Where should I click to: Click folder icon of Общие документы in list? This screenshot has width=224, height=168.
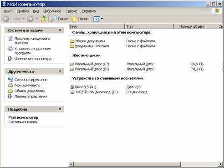pos(72,41)
